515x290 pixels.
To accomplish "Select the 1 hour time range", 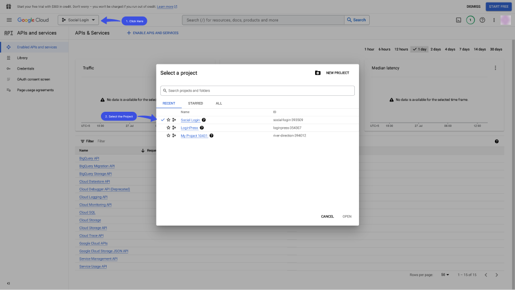I will 369,49.
